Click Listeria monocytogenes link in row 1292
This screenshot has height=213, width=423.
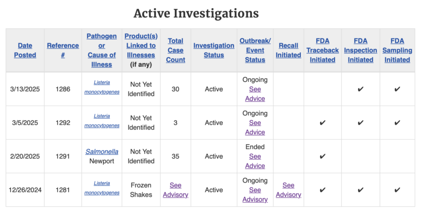tap(102, 121)
